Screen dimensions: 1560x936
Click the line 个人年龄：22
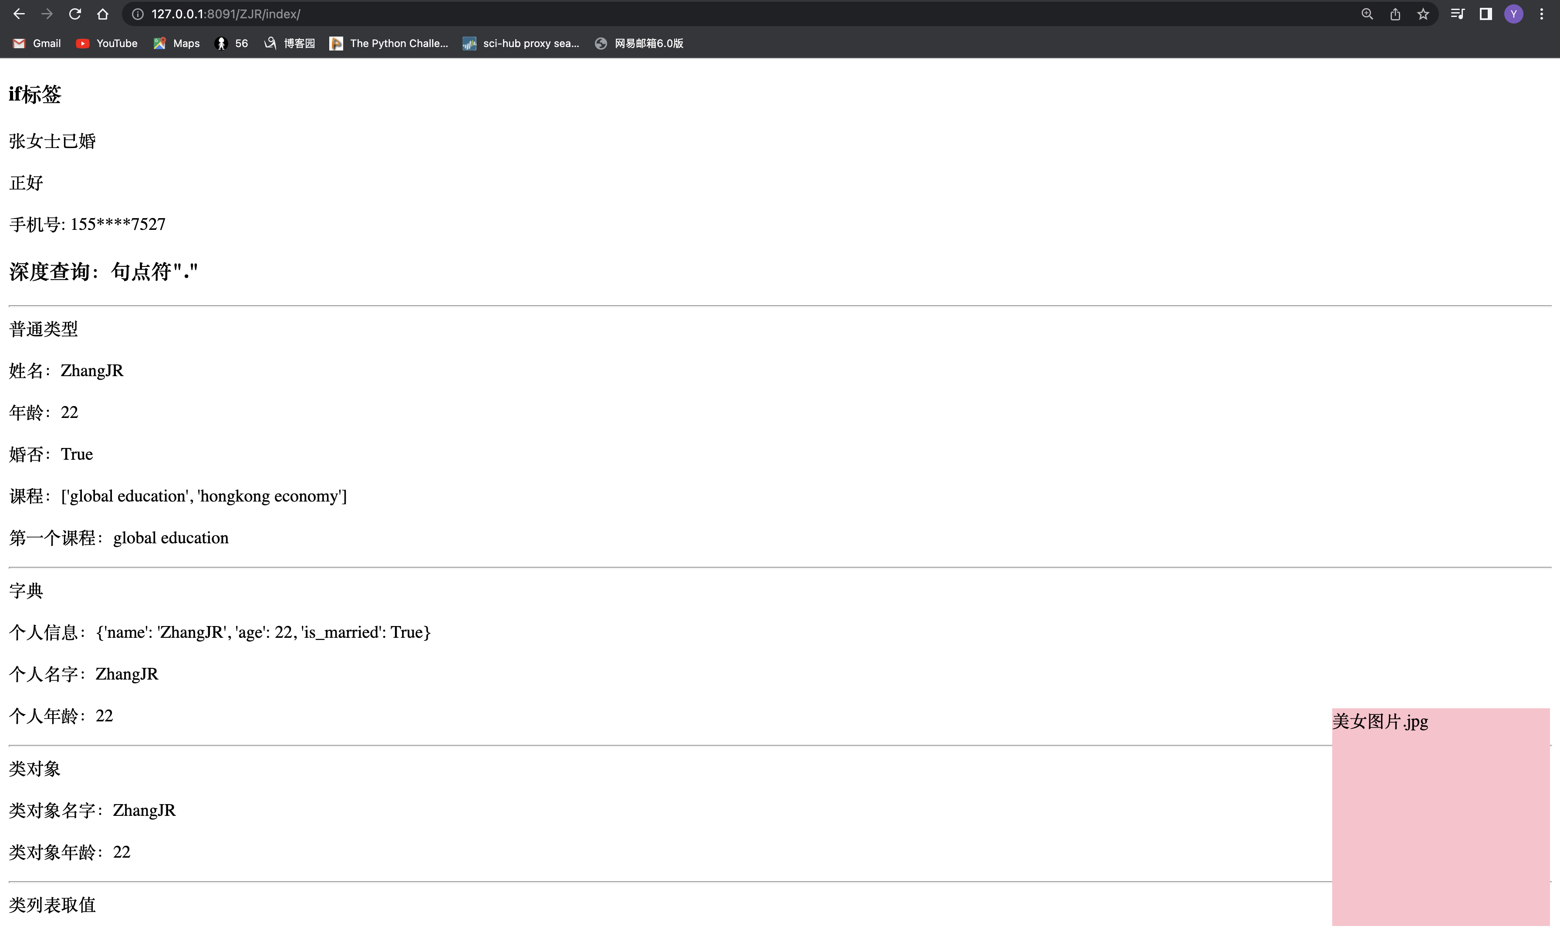coord(61,716)
